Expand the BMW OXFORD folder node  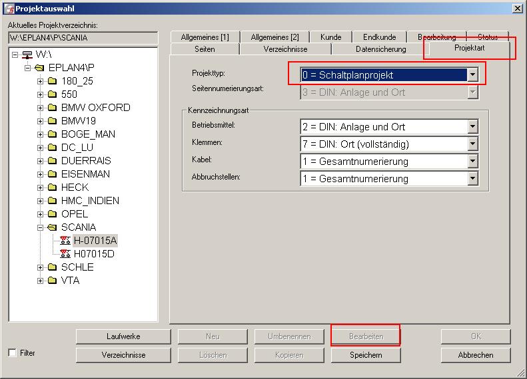pos(41,108)
